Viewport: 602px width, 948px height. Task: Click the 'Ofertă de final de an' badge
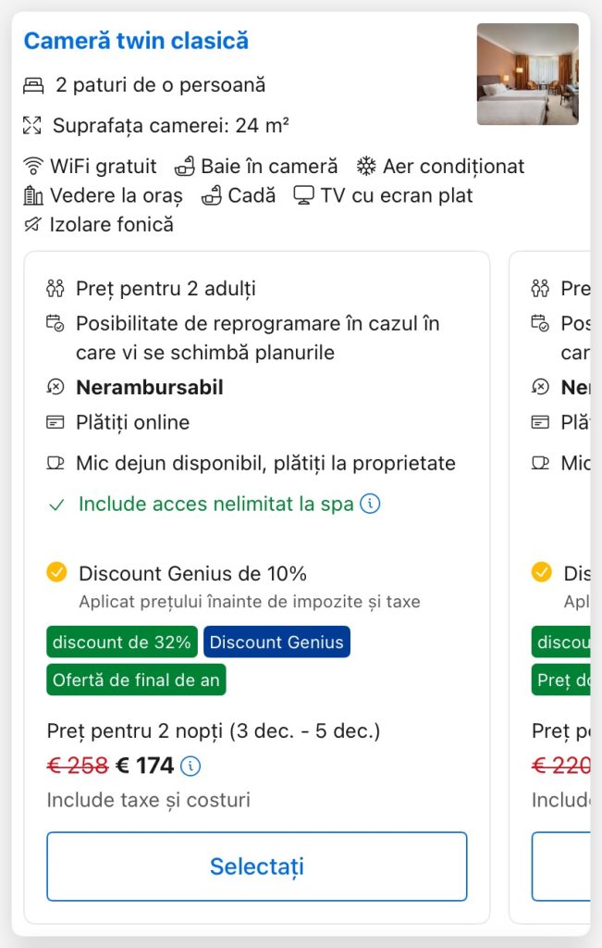tap(136, 680)
